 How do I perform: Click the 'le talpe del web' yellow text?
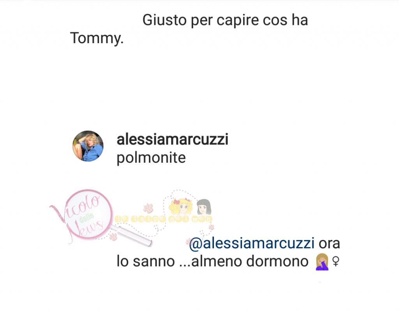click(x=163, y=219)
